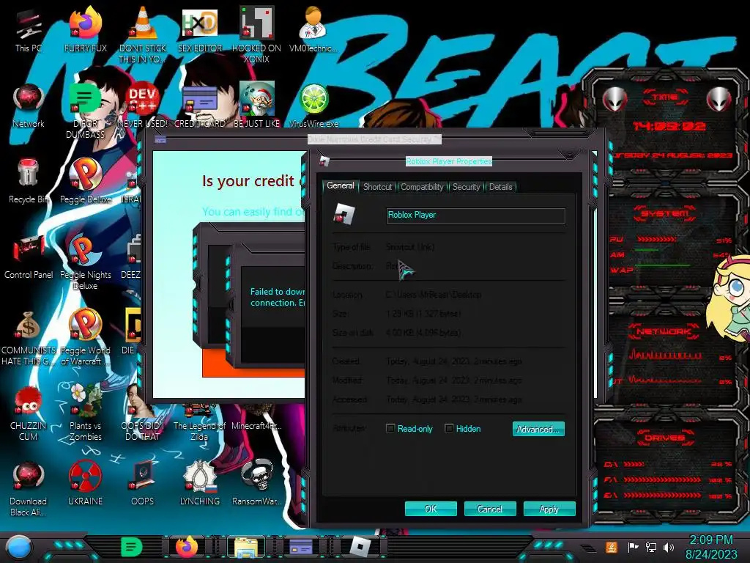The image size is (750, 563).
Task: Open the Plants vs Zombies shortcut
Action: tap(86, 413)
